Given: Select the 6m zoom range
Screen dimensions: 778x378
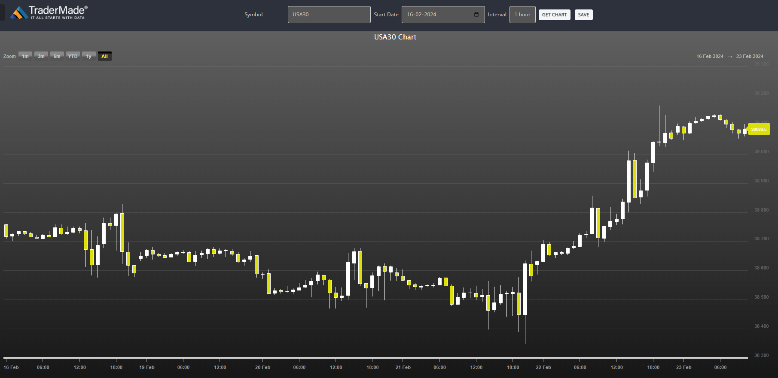Looking at the screenshot, I should 57,56.
